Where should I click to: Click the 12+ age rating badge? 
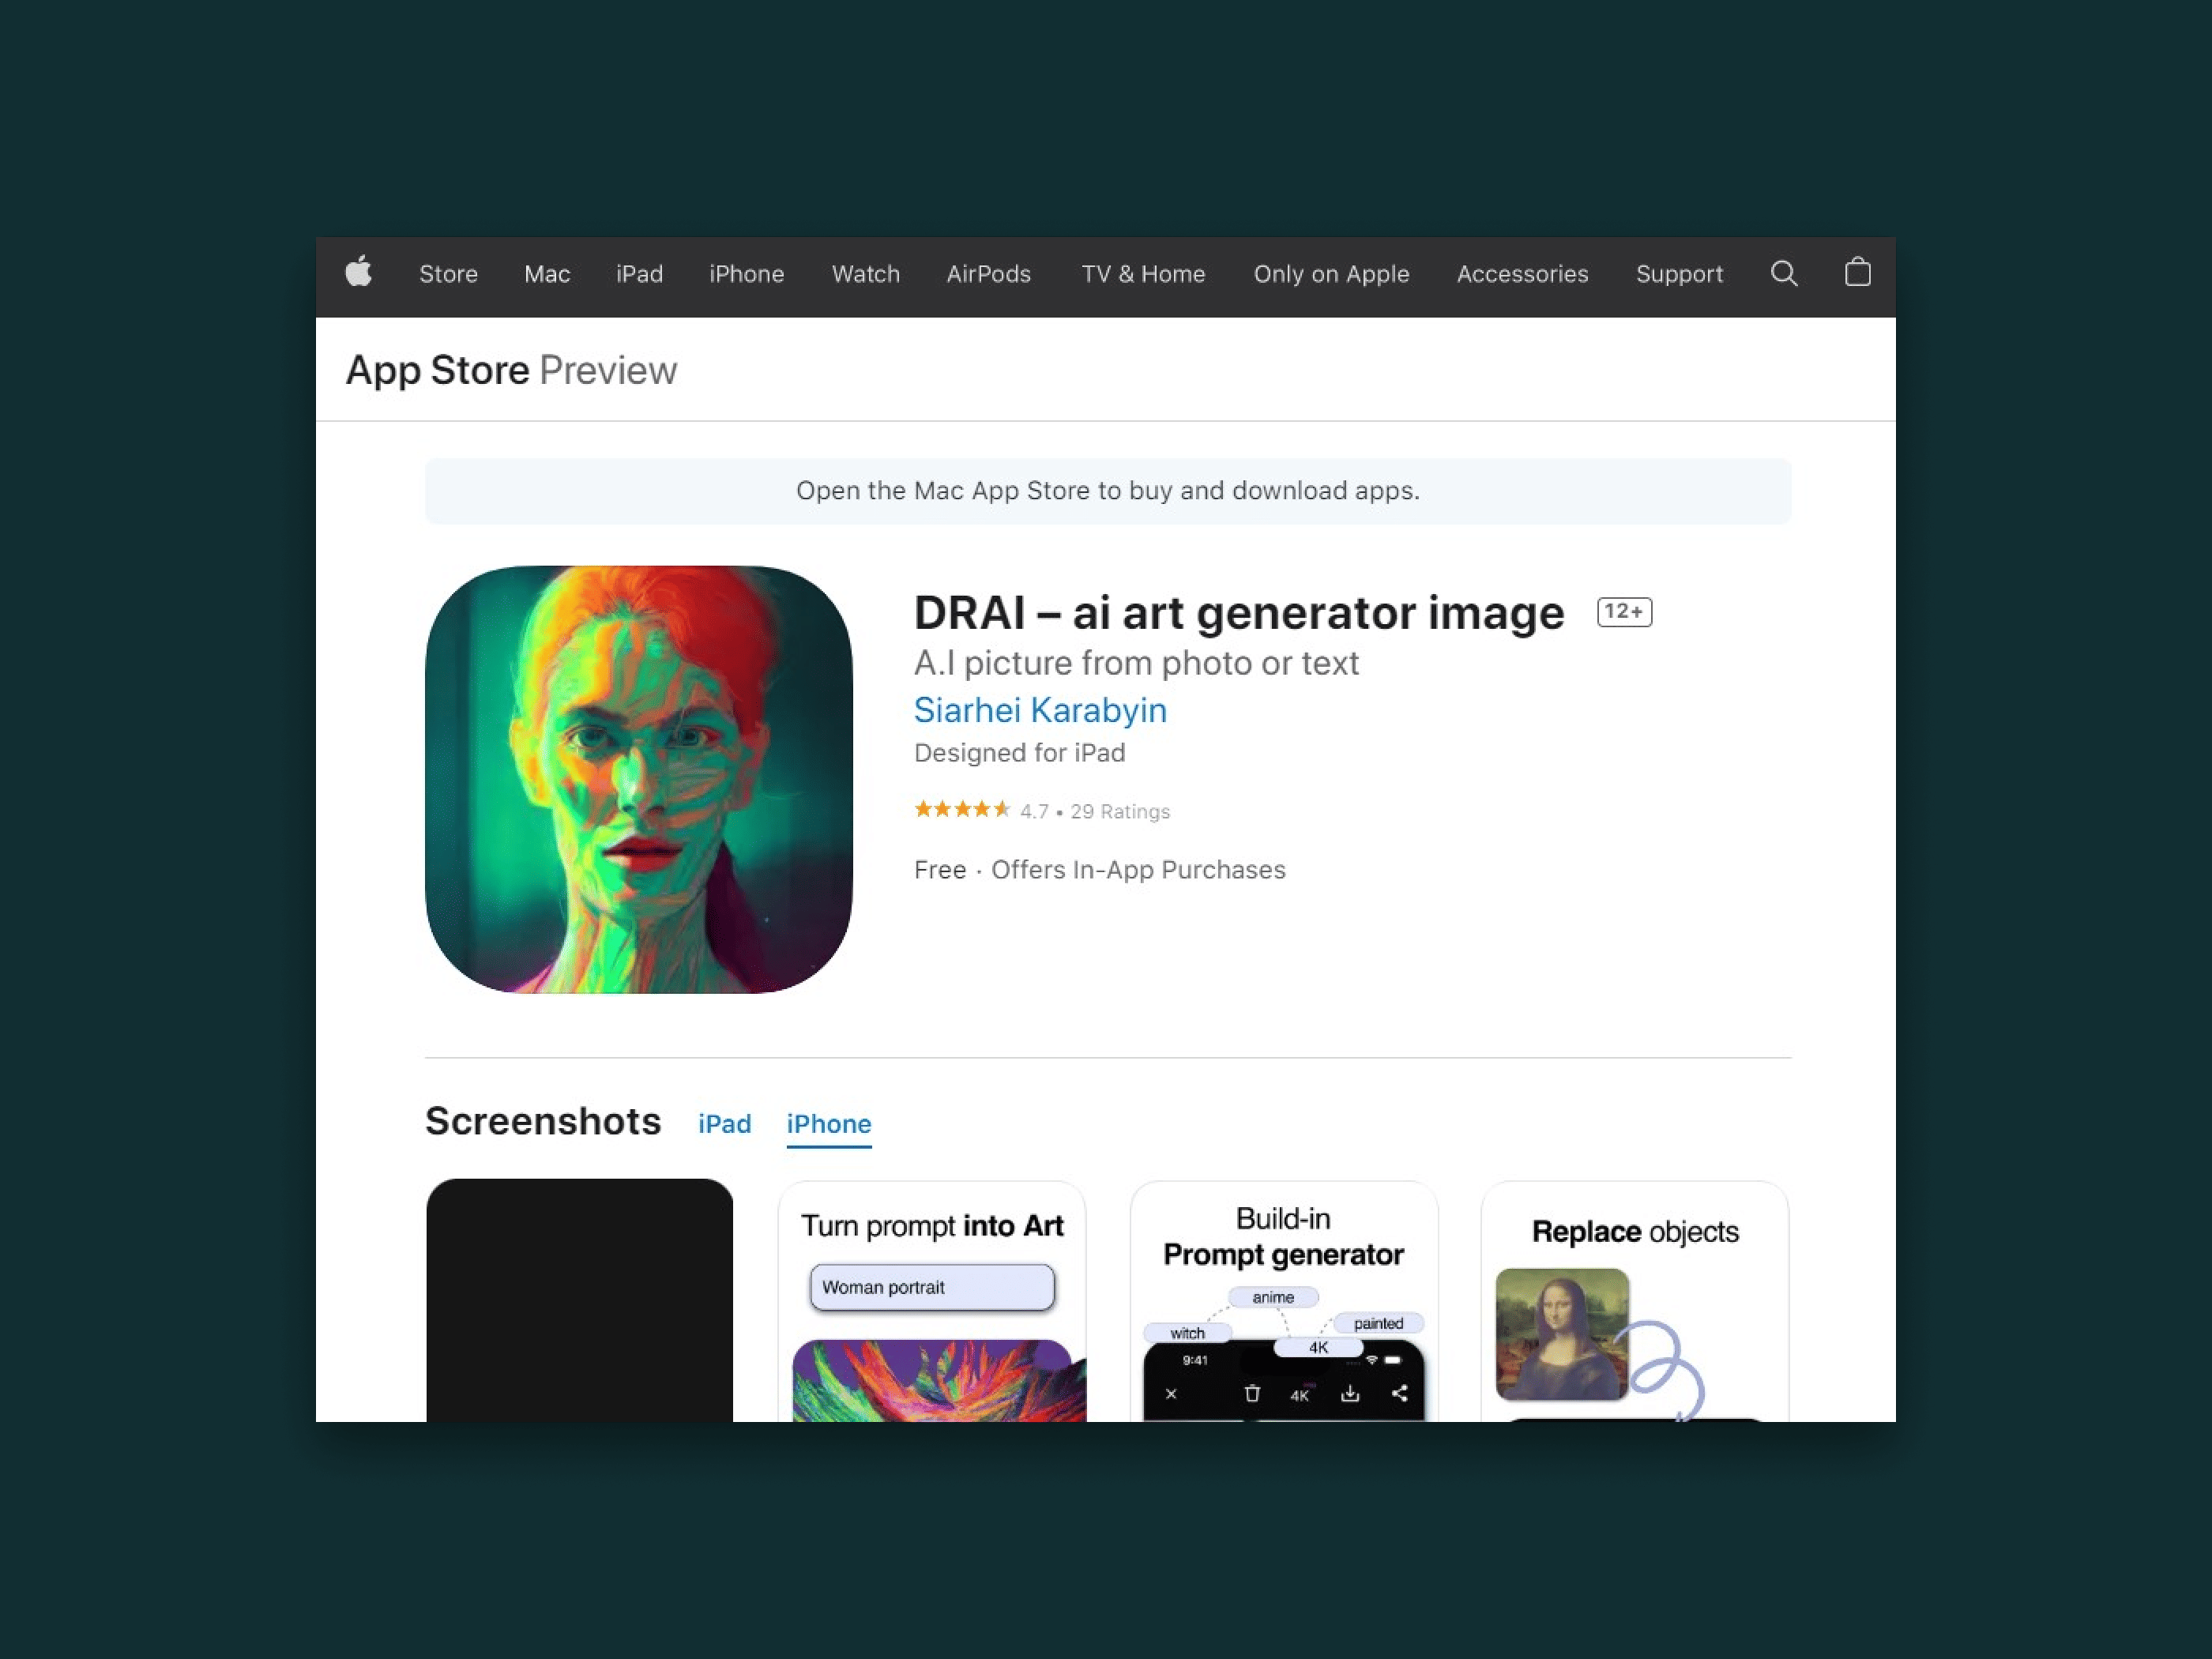[x=1624, y=611]
